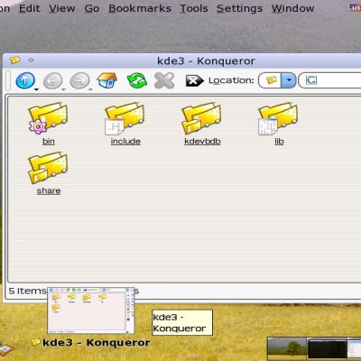The width and height of the screenshot is (361, 361).
Task: Open the share folder icon
Action: [x=48, y=168]
